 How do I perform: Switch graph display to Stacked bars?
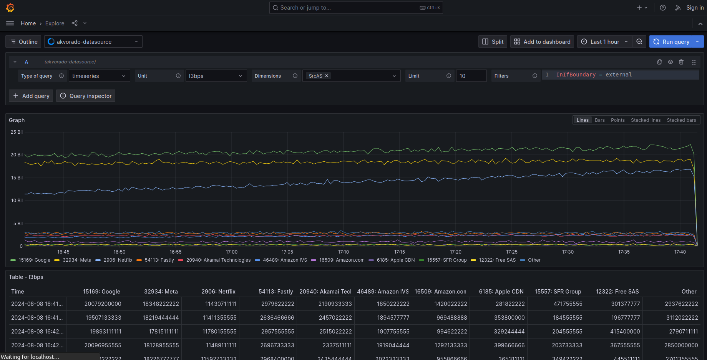(681, 120)
